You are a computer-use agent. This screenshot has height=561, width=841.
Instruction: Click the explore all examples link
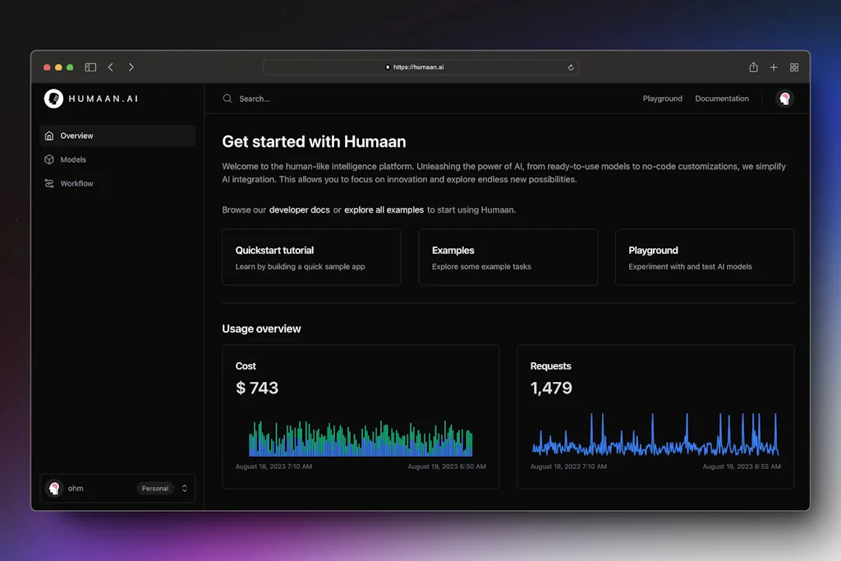[x=385, y=209]
